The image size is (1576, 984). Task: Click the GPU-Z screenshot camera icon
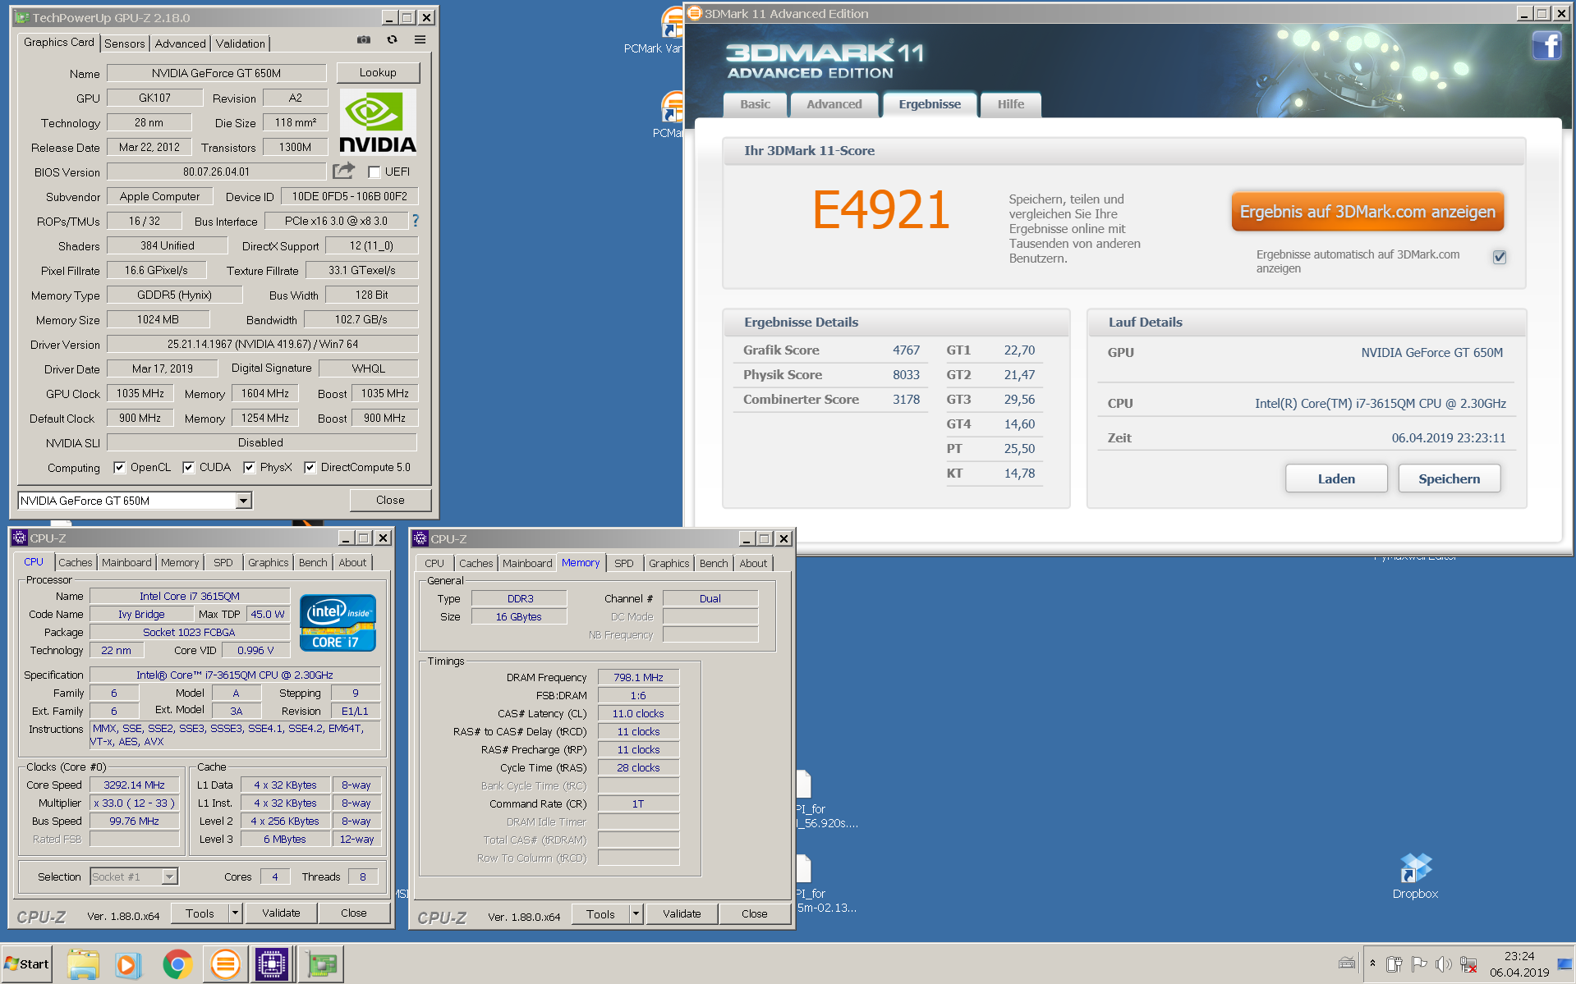364,39
